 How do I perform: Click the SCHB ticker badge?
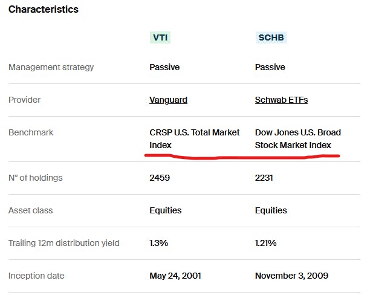click(271, 37)
